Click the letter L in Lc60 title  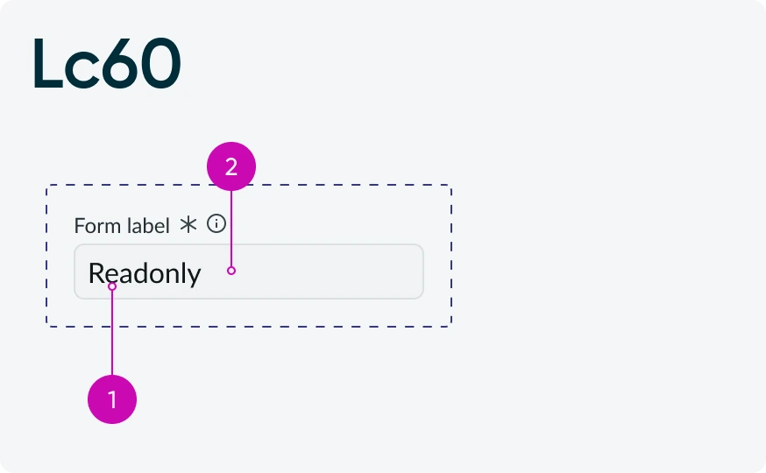tap(48, 63)
